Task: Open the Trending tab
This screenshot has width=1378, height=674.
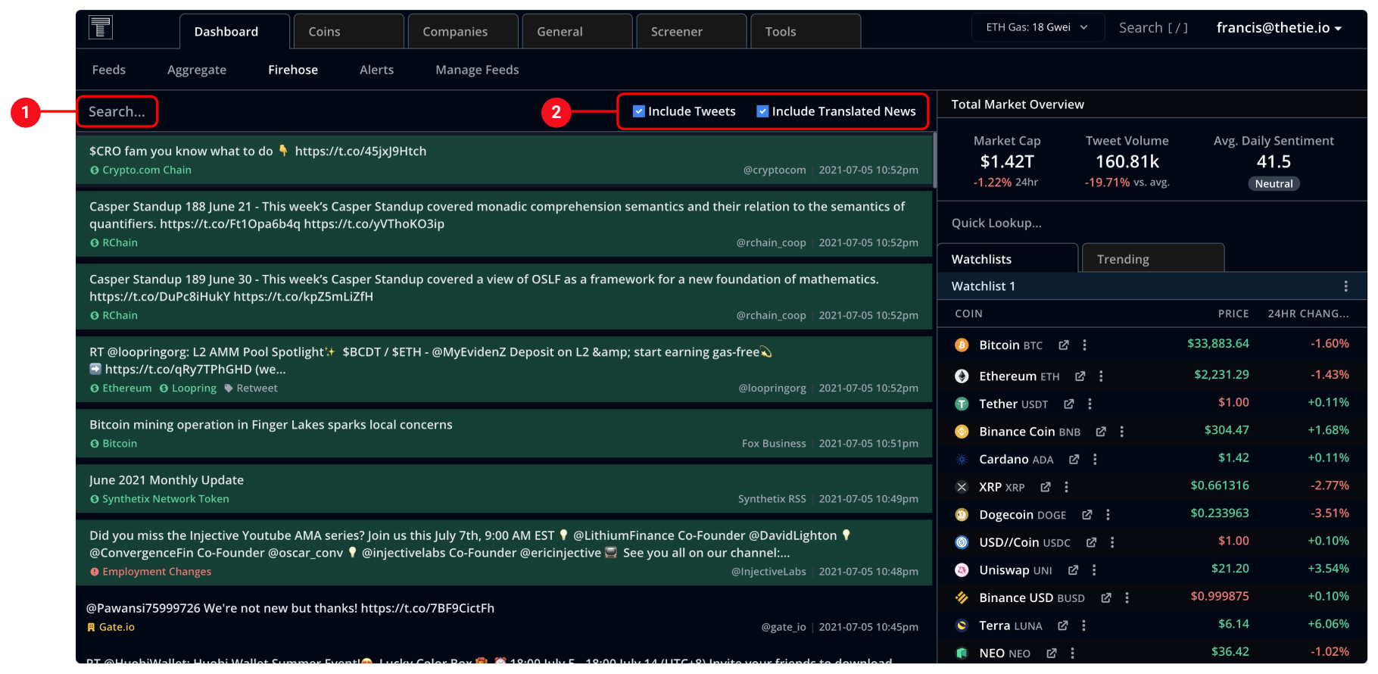Action: (1153, 259)
